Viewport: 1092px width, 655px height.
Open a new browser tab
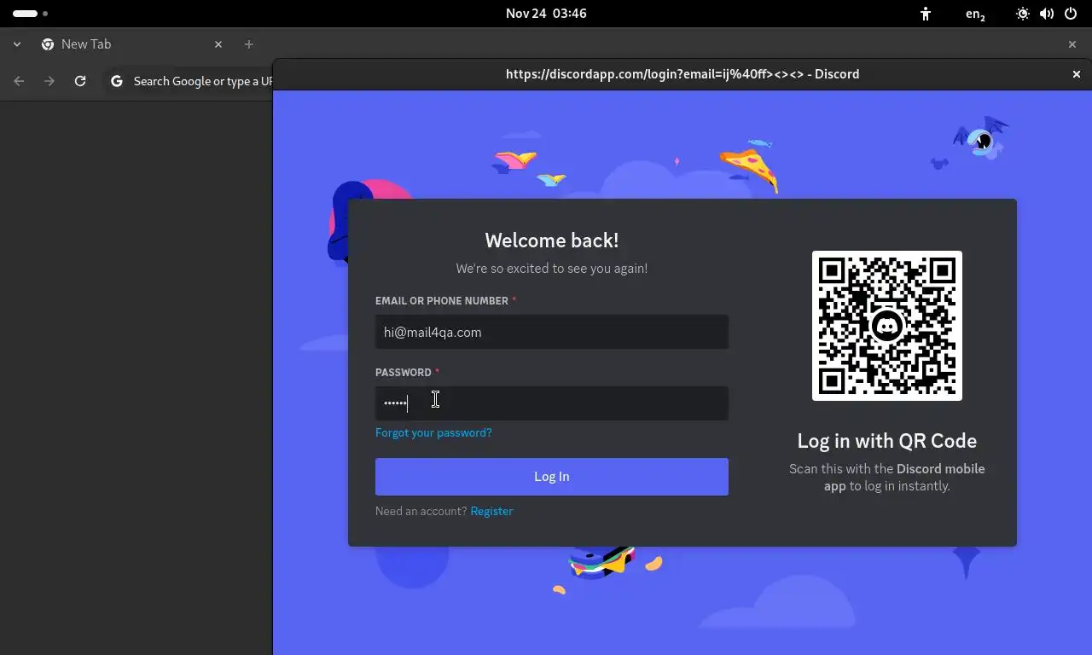(249, 44)
